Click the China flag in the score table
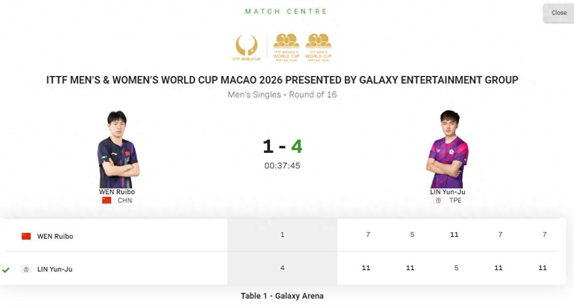574x308 pixels. (26, 236)
